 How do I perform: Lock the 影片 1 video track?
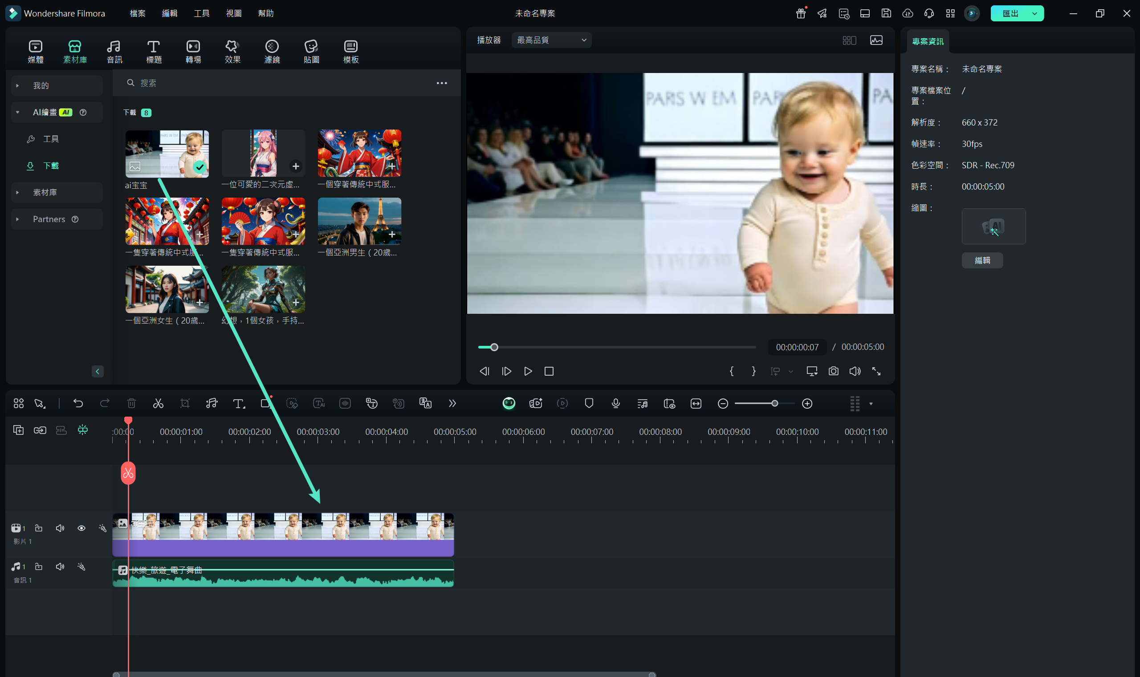(x=39, y=528)
